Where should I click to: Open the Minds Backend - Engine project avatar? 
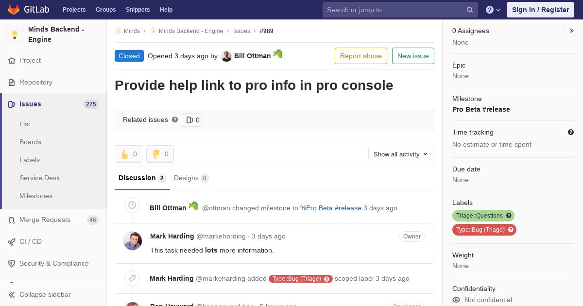pos(15,34)
